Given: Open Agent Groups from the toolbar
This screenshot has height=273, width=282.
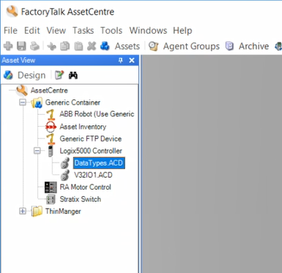Looking at the screenshot, I should click(x=185, y=46).
